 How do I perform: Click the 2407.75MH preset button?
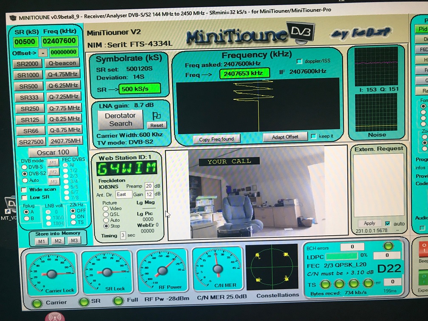[x=65, y=141]
